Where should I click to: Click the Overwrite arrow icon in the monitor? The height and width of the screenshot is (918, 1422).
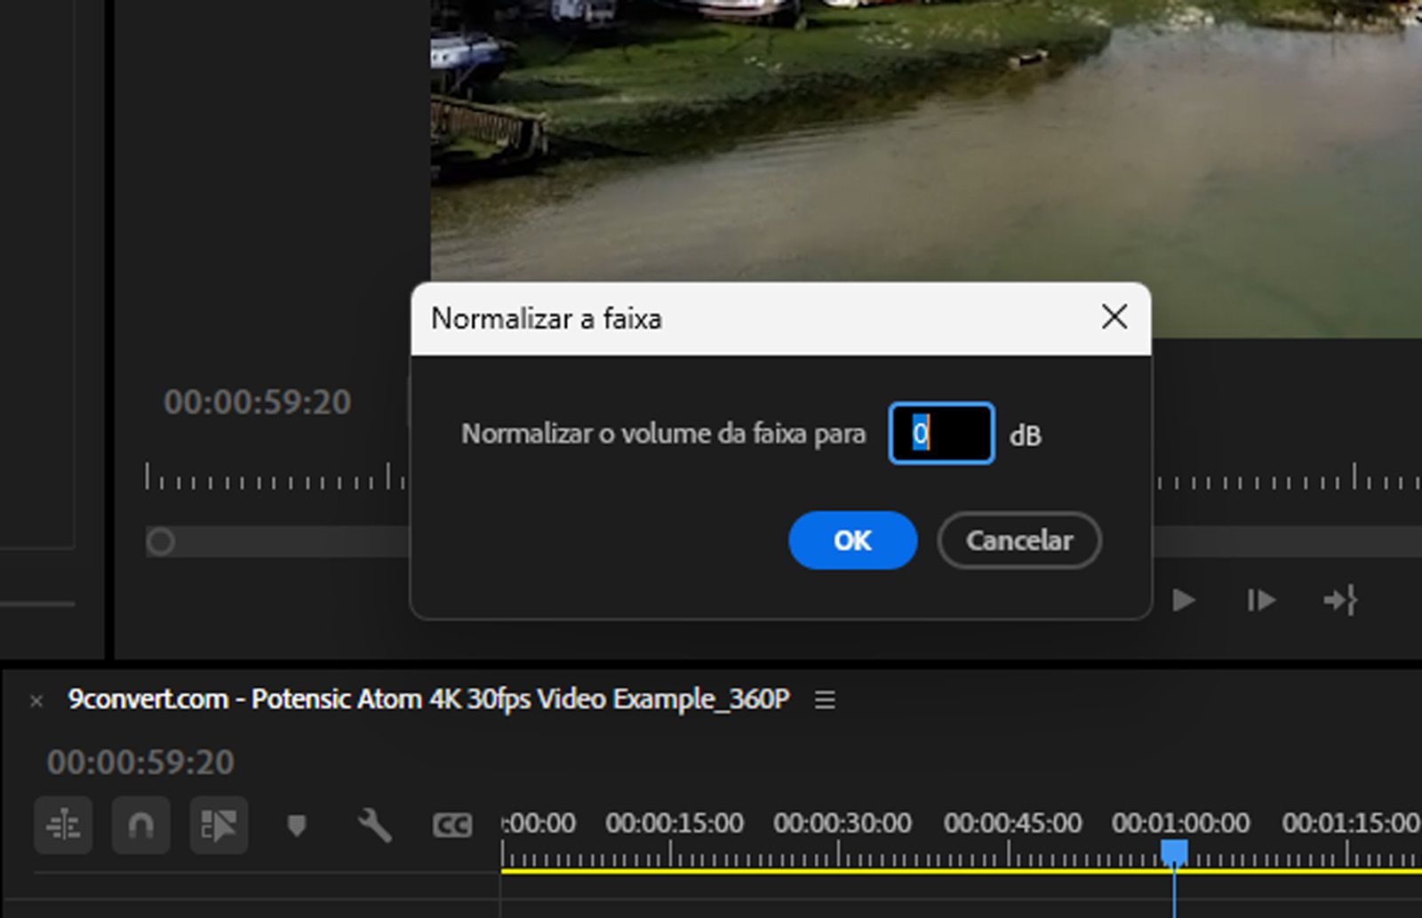point(1340,601)
